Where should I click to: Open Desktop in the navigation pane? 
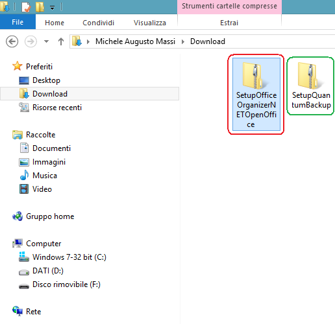46,80
